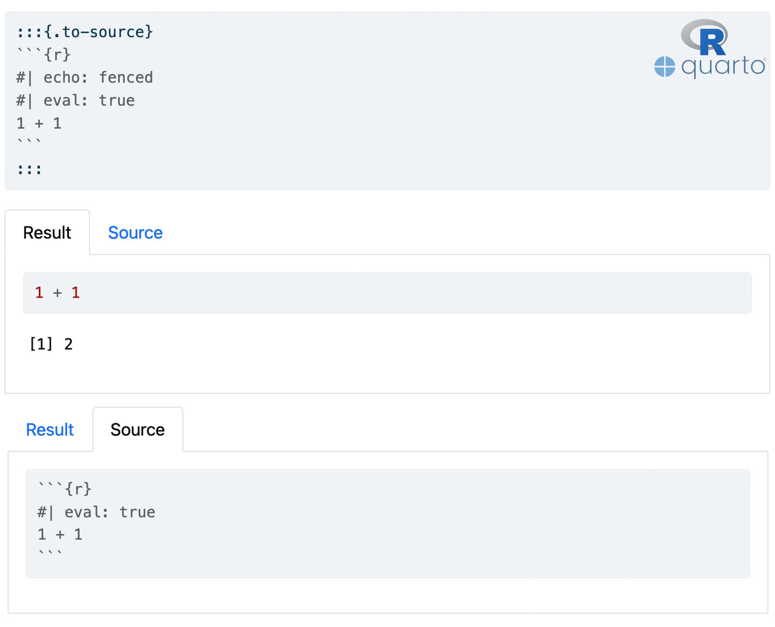Click the closing backticks in the top code block

tap(29, 142)
